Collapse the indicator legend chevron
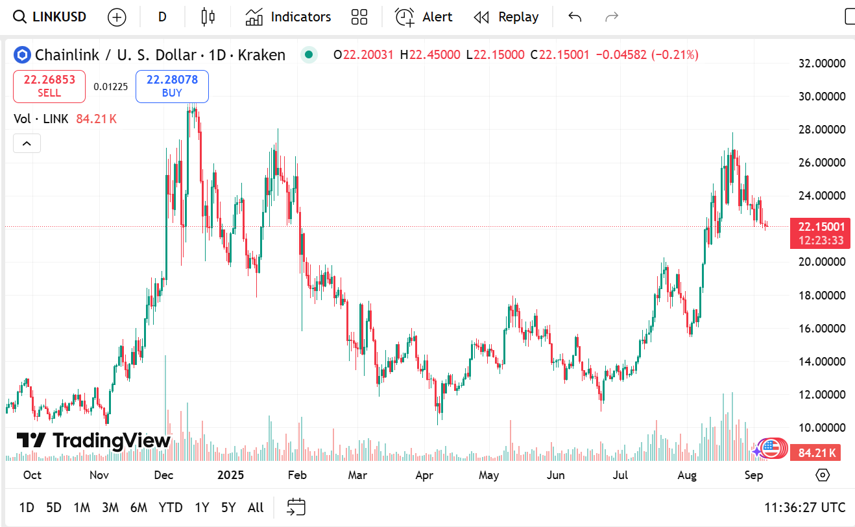Image resolution: width=855 pixels, height=527 pixels. (27, 143)
